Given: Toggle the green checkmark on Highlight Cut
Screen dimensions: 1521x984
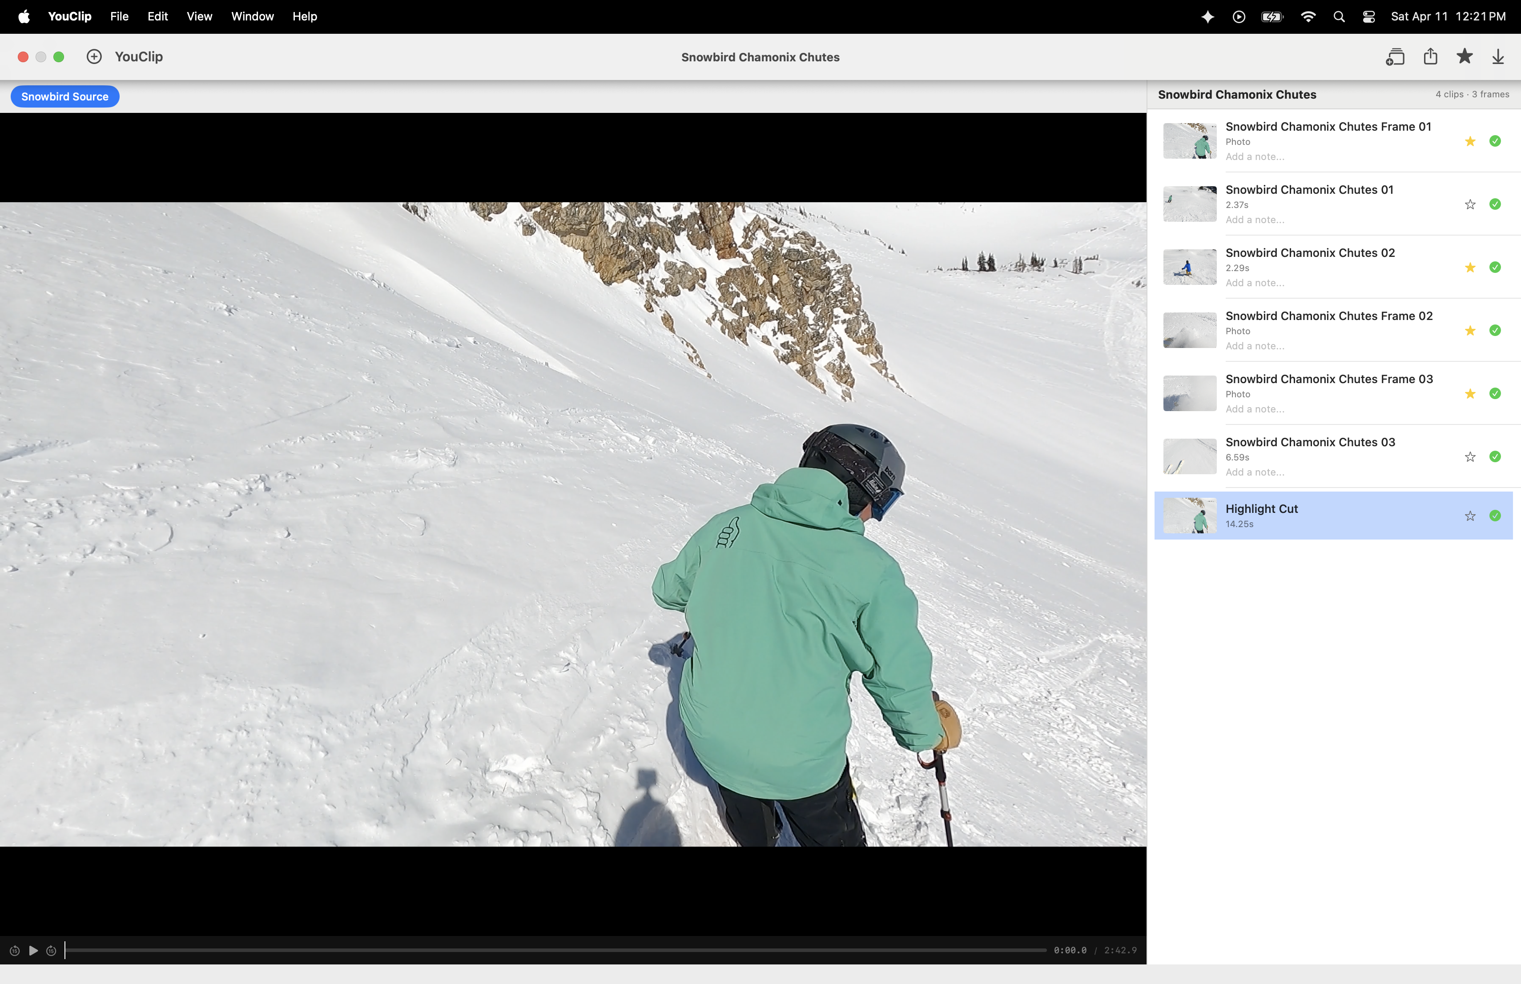Looking at the screenshot, I should 1496,516.
